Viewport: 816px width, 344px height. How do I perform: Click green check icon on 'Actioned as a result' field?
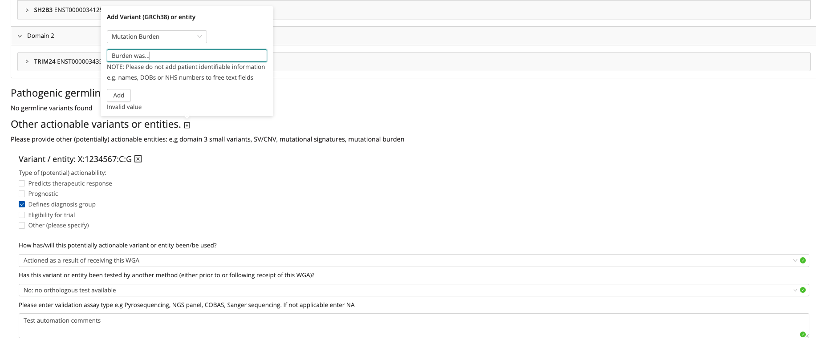(x=803, y=260)
